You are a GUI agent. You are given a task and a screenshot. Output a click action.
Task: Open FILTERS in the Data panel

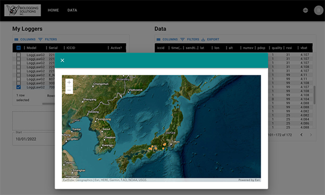(190, 40)
